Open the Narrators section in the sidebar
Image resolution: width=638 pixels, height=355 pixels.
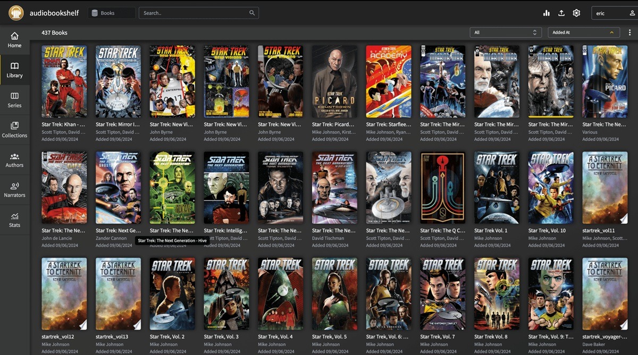click(x=14, y=189)
